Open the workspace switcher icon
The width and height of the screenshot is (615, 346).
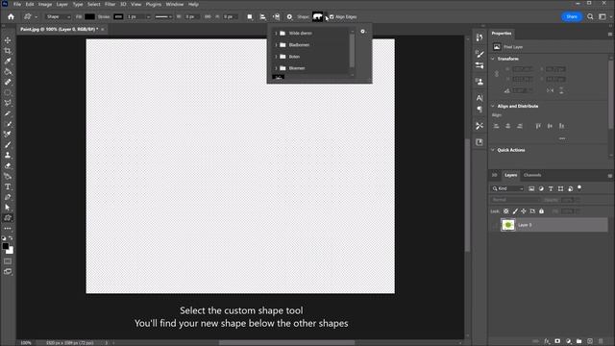coord(603,17)
